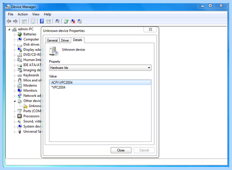232x170 pixels.
Task: Select admin-PC in the device tree
Action: [26, 29]
